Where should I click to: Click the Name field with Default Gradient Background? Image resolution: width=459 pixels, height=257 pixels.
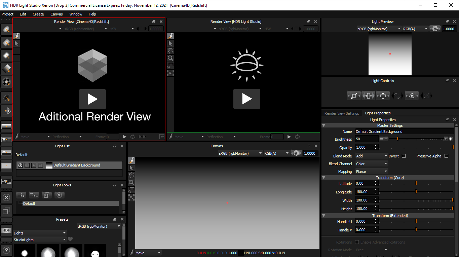pos(404,132)
